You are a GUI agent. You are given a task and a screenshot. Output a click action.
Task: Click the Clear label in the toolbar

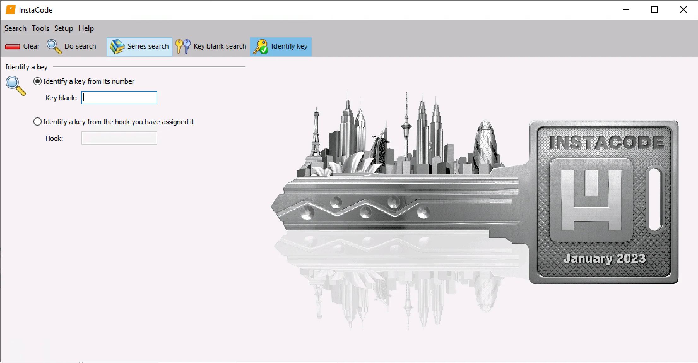pyautogui.click(x=32, y=46)
